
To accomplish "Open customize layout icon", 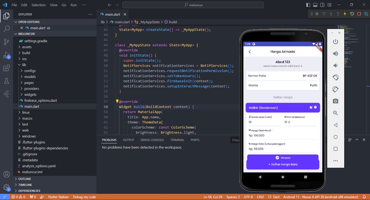I will [330, 5].
